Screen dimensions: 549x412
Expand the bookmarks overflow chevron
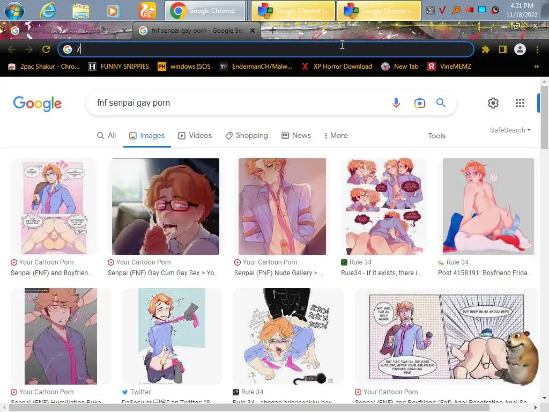[x=536, y=66]
